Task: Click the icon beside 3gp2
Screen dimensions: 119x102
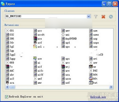Action: coord(8,54)
